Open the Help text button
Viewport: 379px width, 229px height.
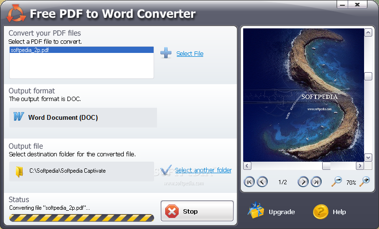(339, 212)
